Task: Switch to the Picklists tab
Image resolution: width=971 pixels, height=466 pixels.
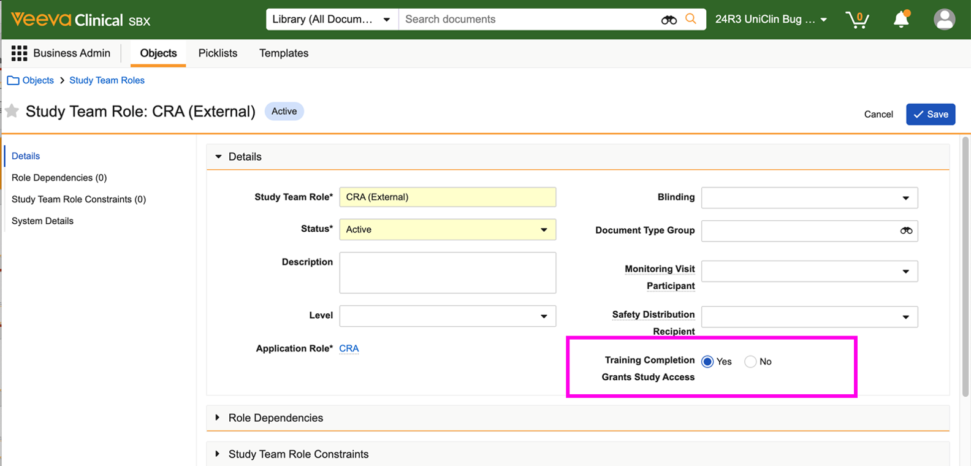Action: 218,53
